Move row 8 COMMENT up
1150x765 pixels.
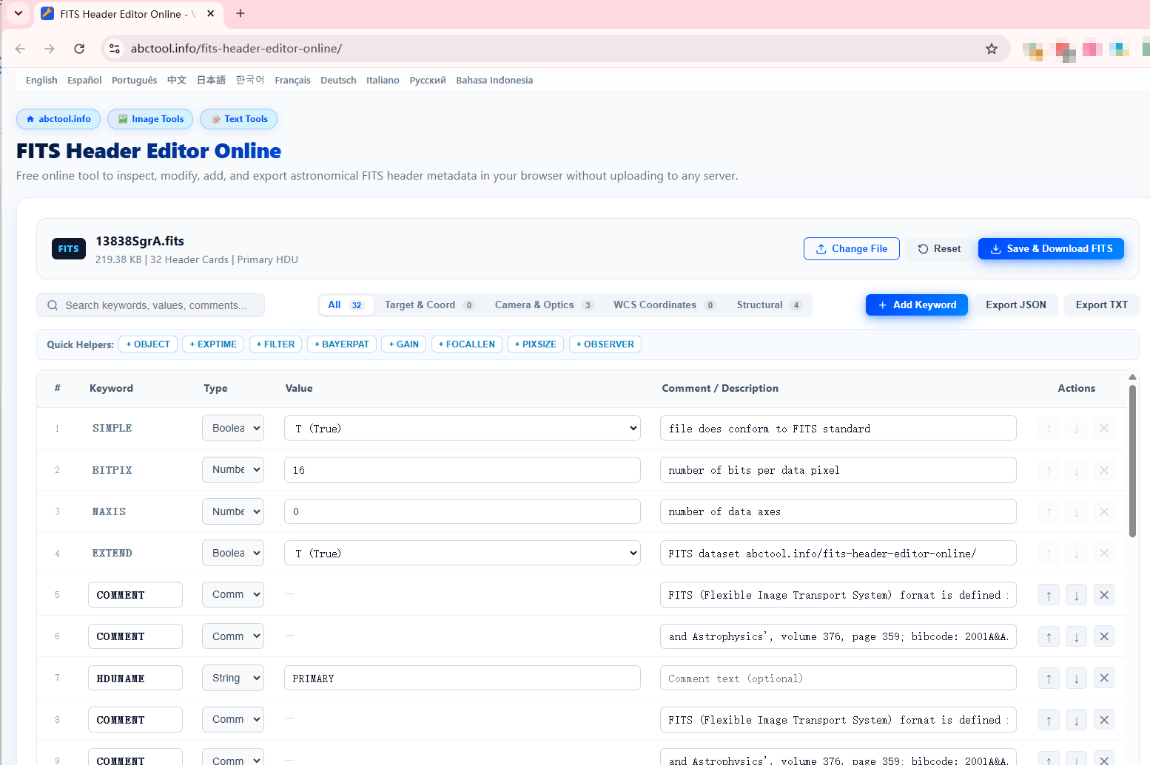(x=1049, y=720)
